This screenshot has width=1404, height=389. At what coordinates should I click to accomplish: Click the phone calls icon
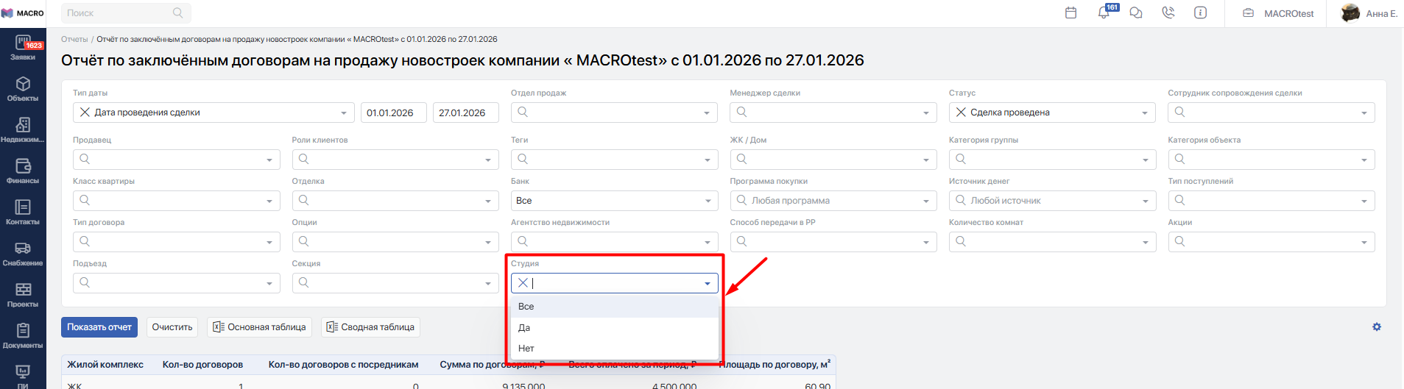pyautogui.click(x=1168, y=13)
